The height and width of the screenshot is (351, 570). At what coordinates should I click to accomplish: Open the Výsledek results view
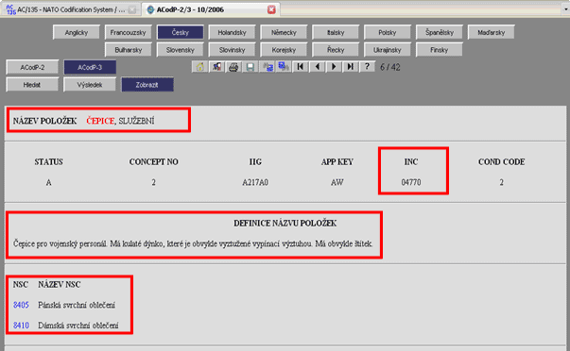[90, 85]
